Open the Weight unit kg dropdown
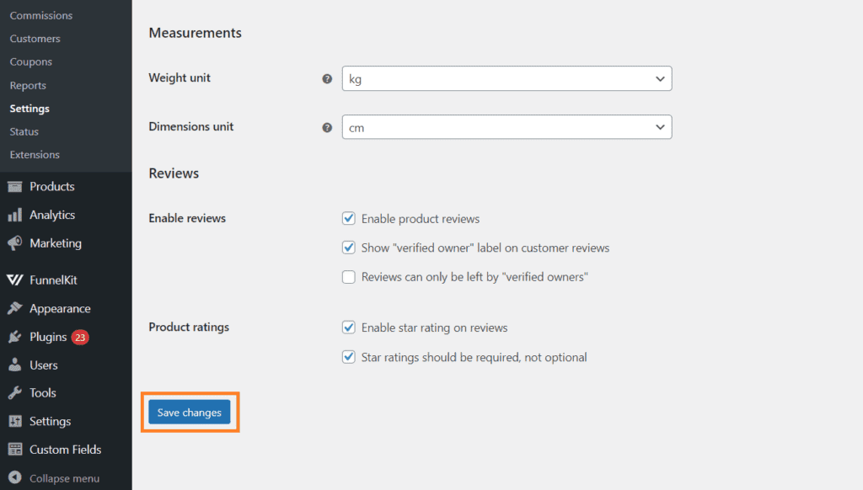Image resolution: width=863 pixels, height=490 pixels. click(x=507, y=78)
